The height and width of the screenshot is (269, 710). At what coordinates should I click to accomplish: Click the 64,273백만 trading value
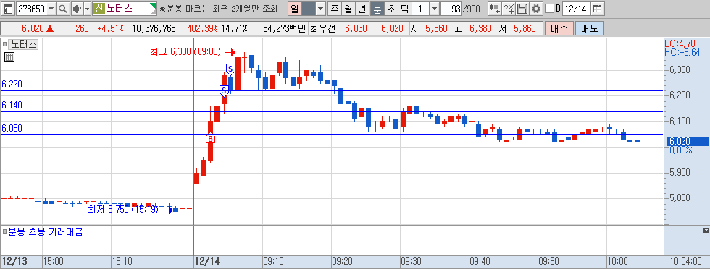285,28
